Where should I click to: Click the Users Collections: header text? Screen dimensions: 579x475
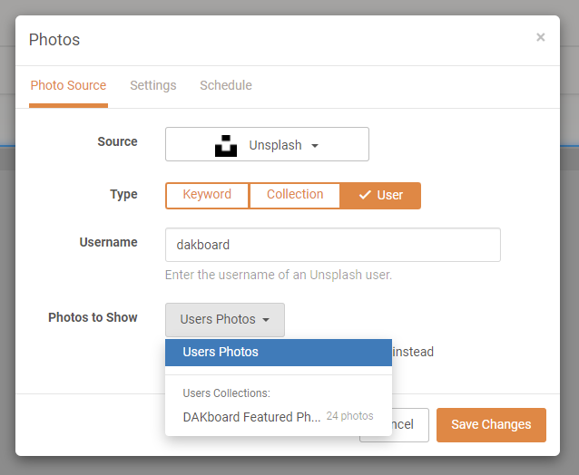point(226,393)
